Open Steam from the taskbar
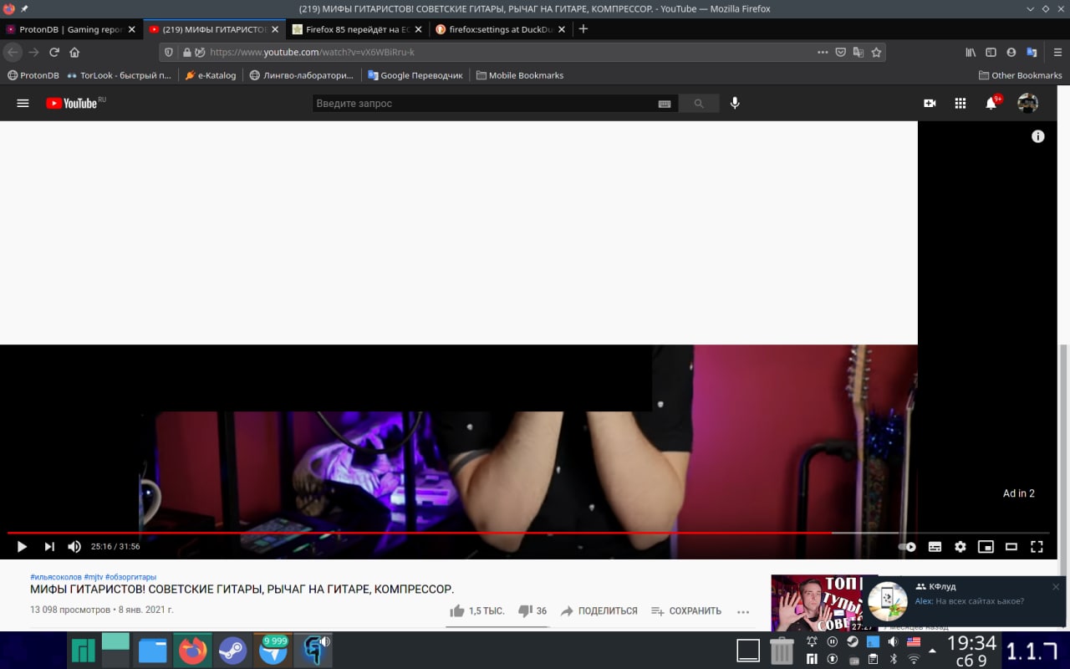 click(232, 651)
